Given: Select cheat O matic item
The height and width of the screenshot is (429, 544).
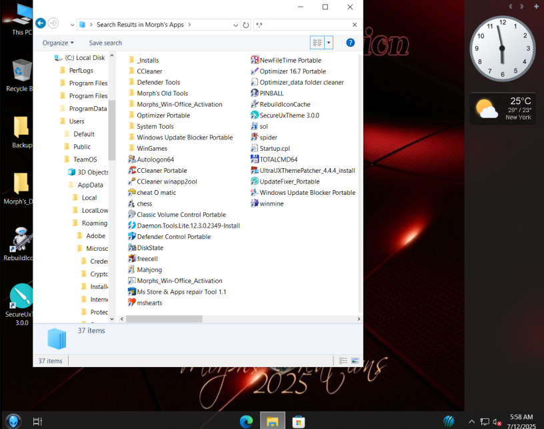Looking at the screenshot, I should [152, 193].
